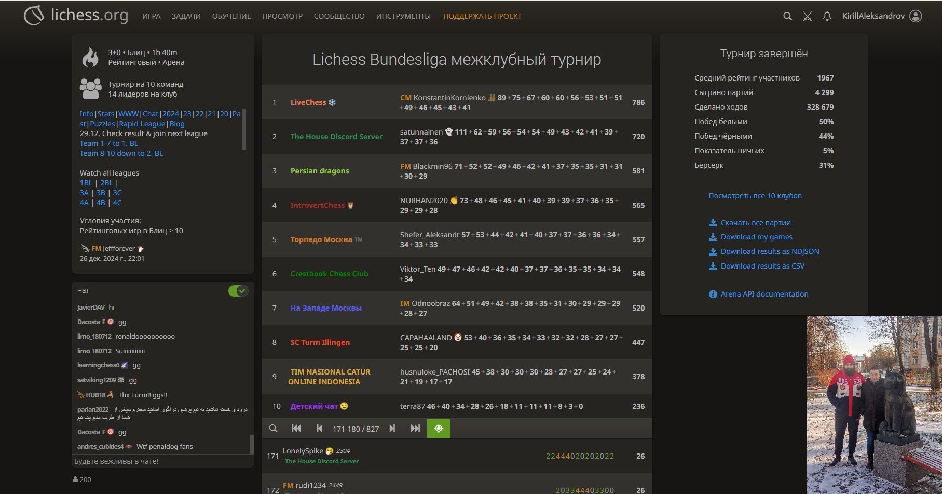The height and width of the screenshot is (494, 942).
Task: Open Persian dragons team row
Action: (457, 171)
